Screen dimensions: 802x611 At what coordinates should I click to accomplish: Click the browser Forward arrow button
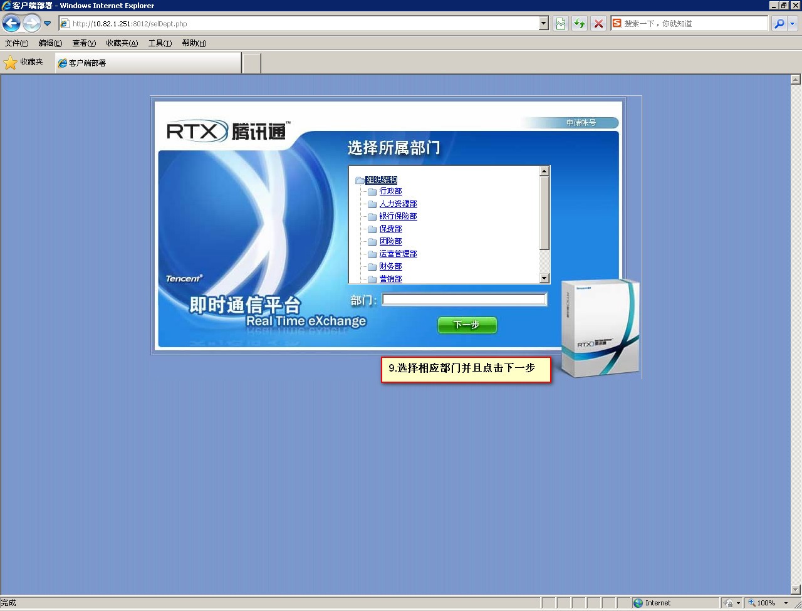pos(31,24)
